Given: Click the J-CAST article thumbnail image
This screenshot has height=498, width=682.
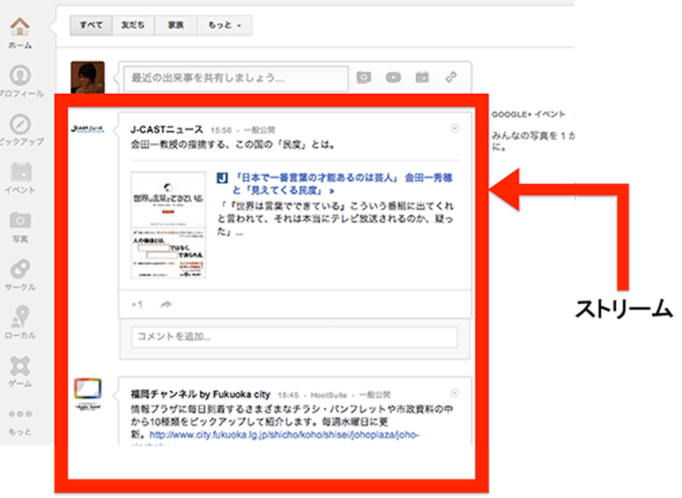Looking at the screenshot, I should coord(168,225).
